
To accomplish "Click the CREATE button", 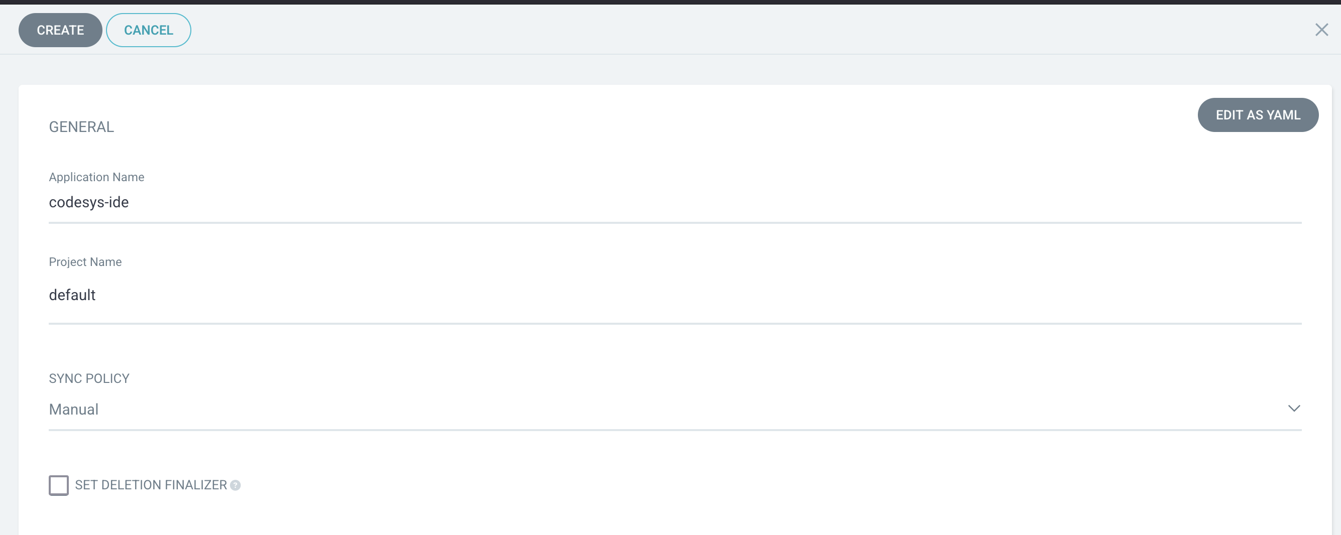I will (60, 30).
